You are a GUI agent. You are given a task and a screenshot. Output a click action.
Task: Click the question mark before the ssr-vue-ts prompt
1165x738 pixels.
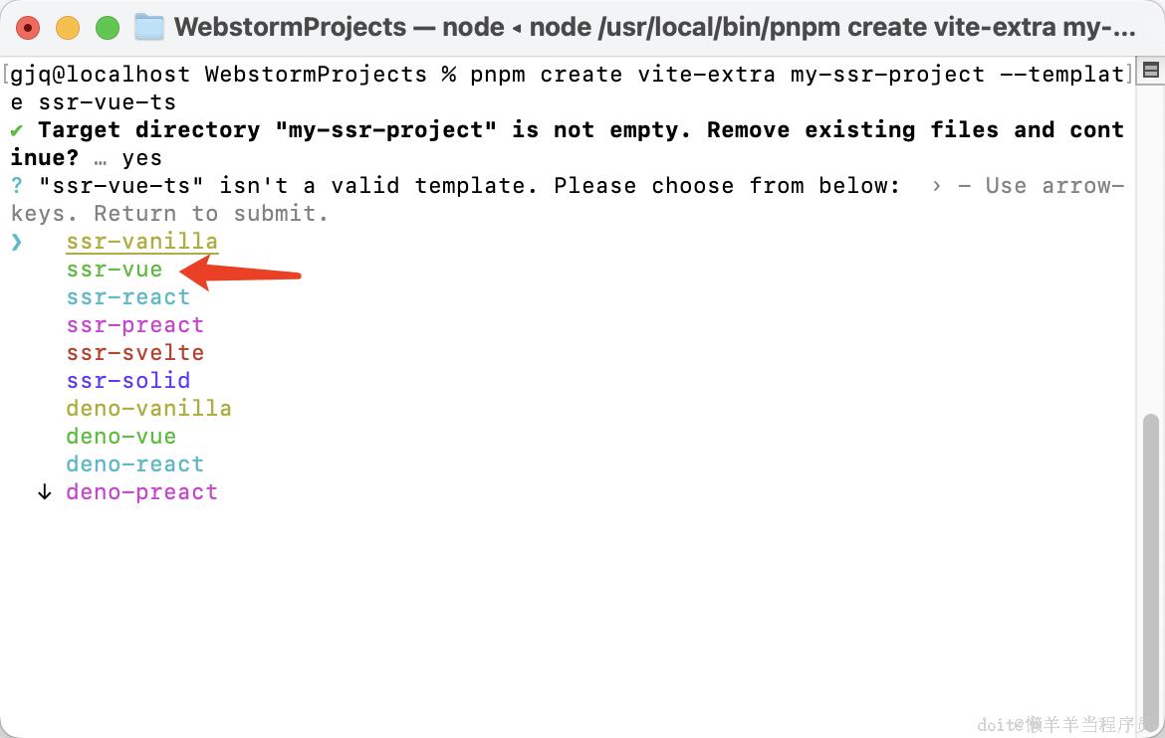tap(16, 186)
